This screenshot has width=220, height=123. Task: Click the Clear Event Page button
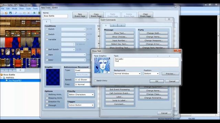145,15
